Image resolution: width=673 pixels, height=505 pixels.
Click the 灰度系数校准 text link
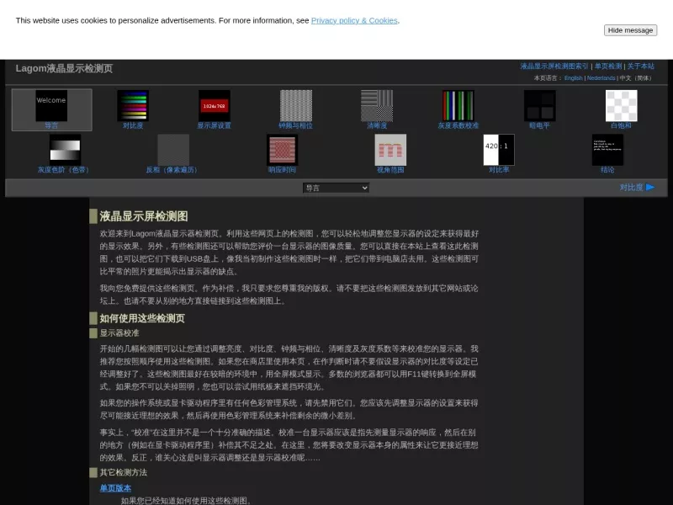pyautogui.click(x=458, y=125)
